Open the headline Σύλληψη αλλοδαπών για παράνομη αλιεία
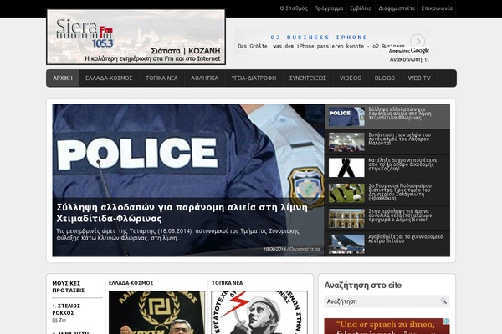 [x=182, y=213]
